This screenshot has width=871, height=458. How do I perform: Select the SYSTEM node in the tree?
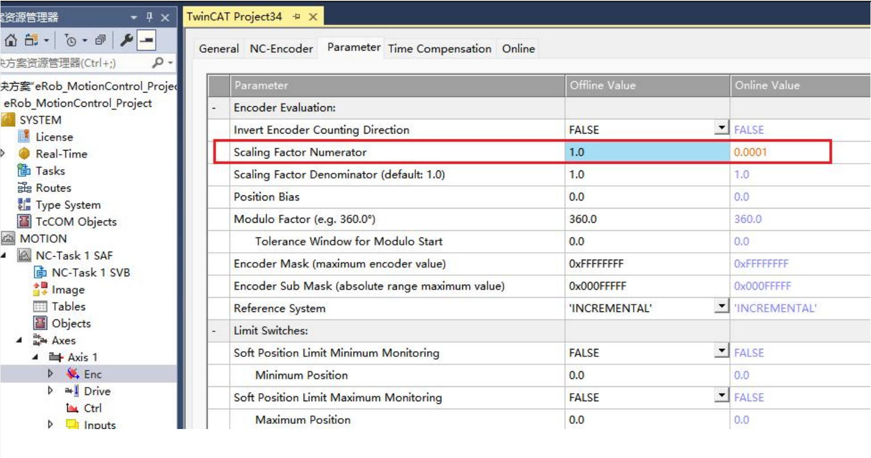(40, 120)
